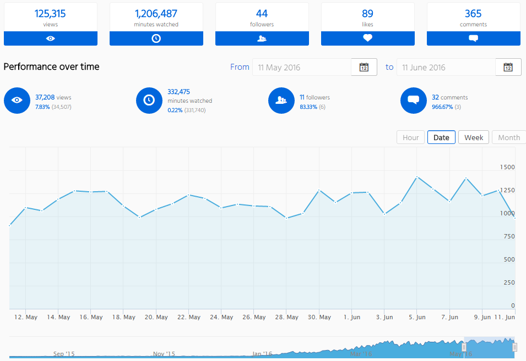The image size is (526, 361).
Task: Click the highlighted range window in the navigator
Action: click(490, 347)
